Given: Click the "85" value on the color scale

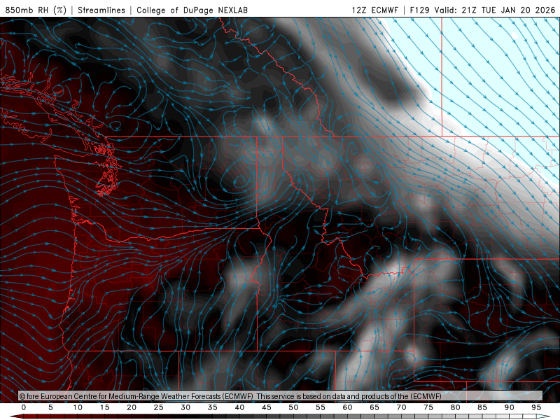Looking at the screenshot, I should pyautogui.click(x=482, y=407).
